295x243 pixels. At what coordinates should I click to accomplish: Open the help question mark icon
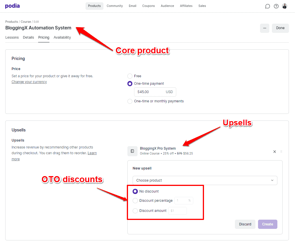tap(276, 6)
